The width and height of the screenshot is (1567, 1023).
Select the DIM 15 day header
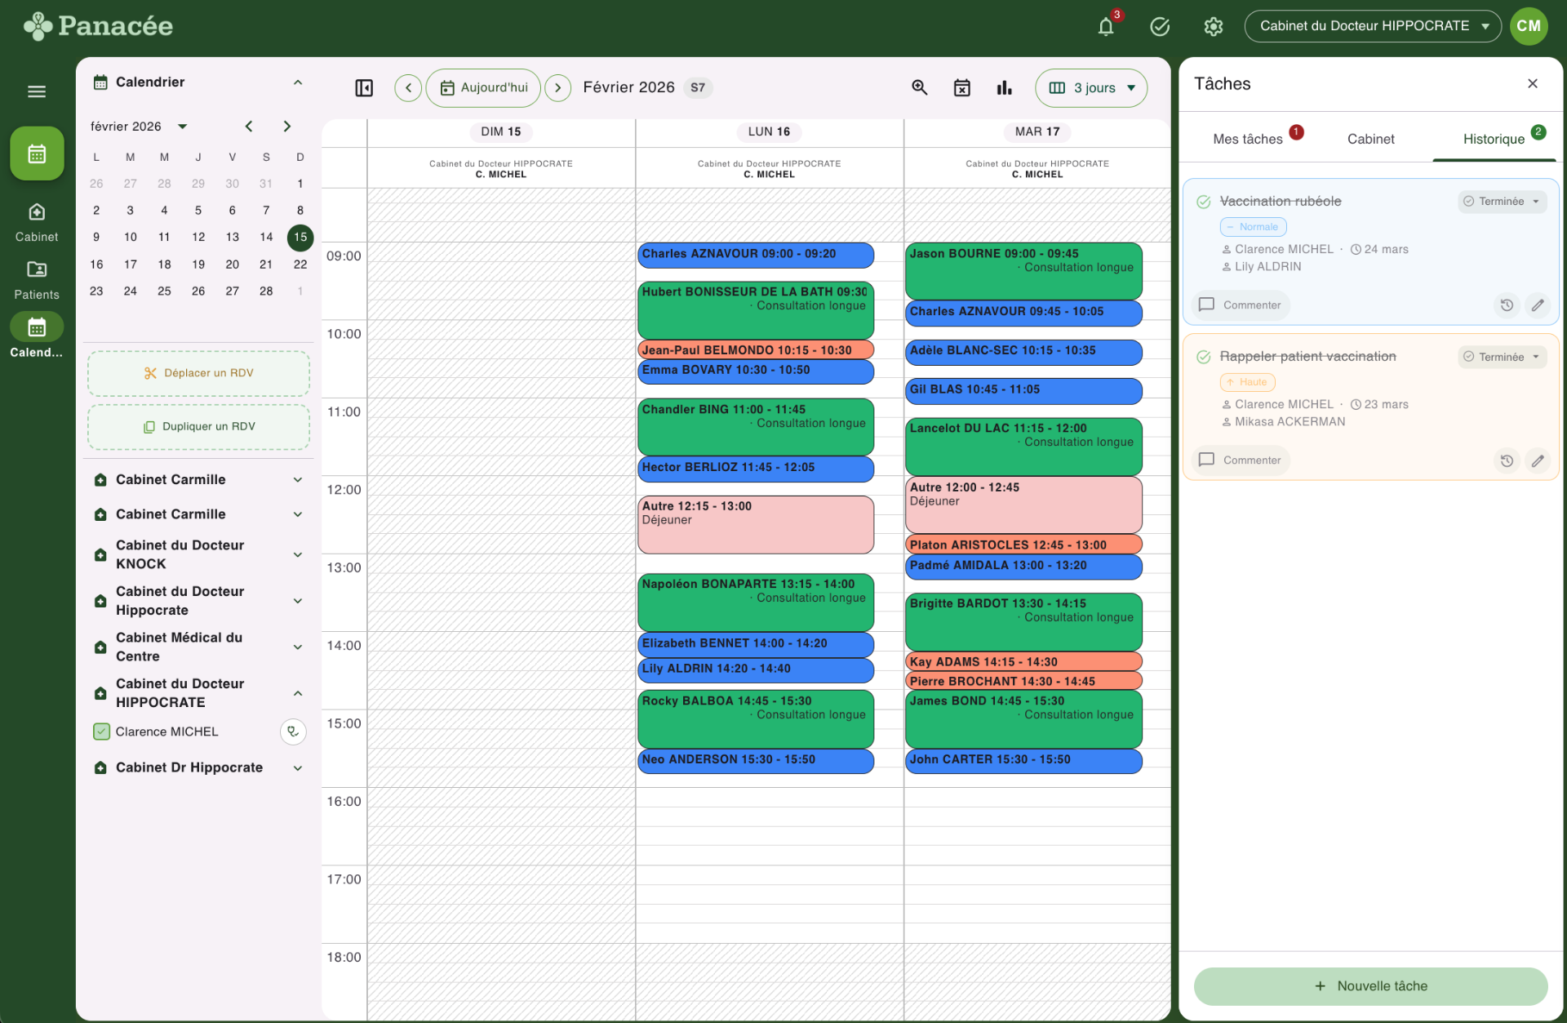click(500, 131)
